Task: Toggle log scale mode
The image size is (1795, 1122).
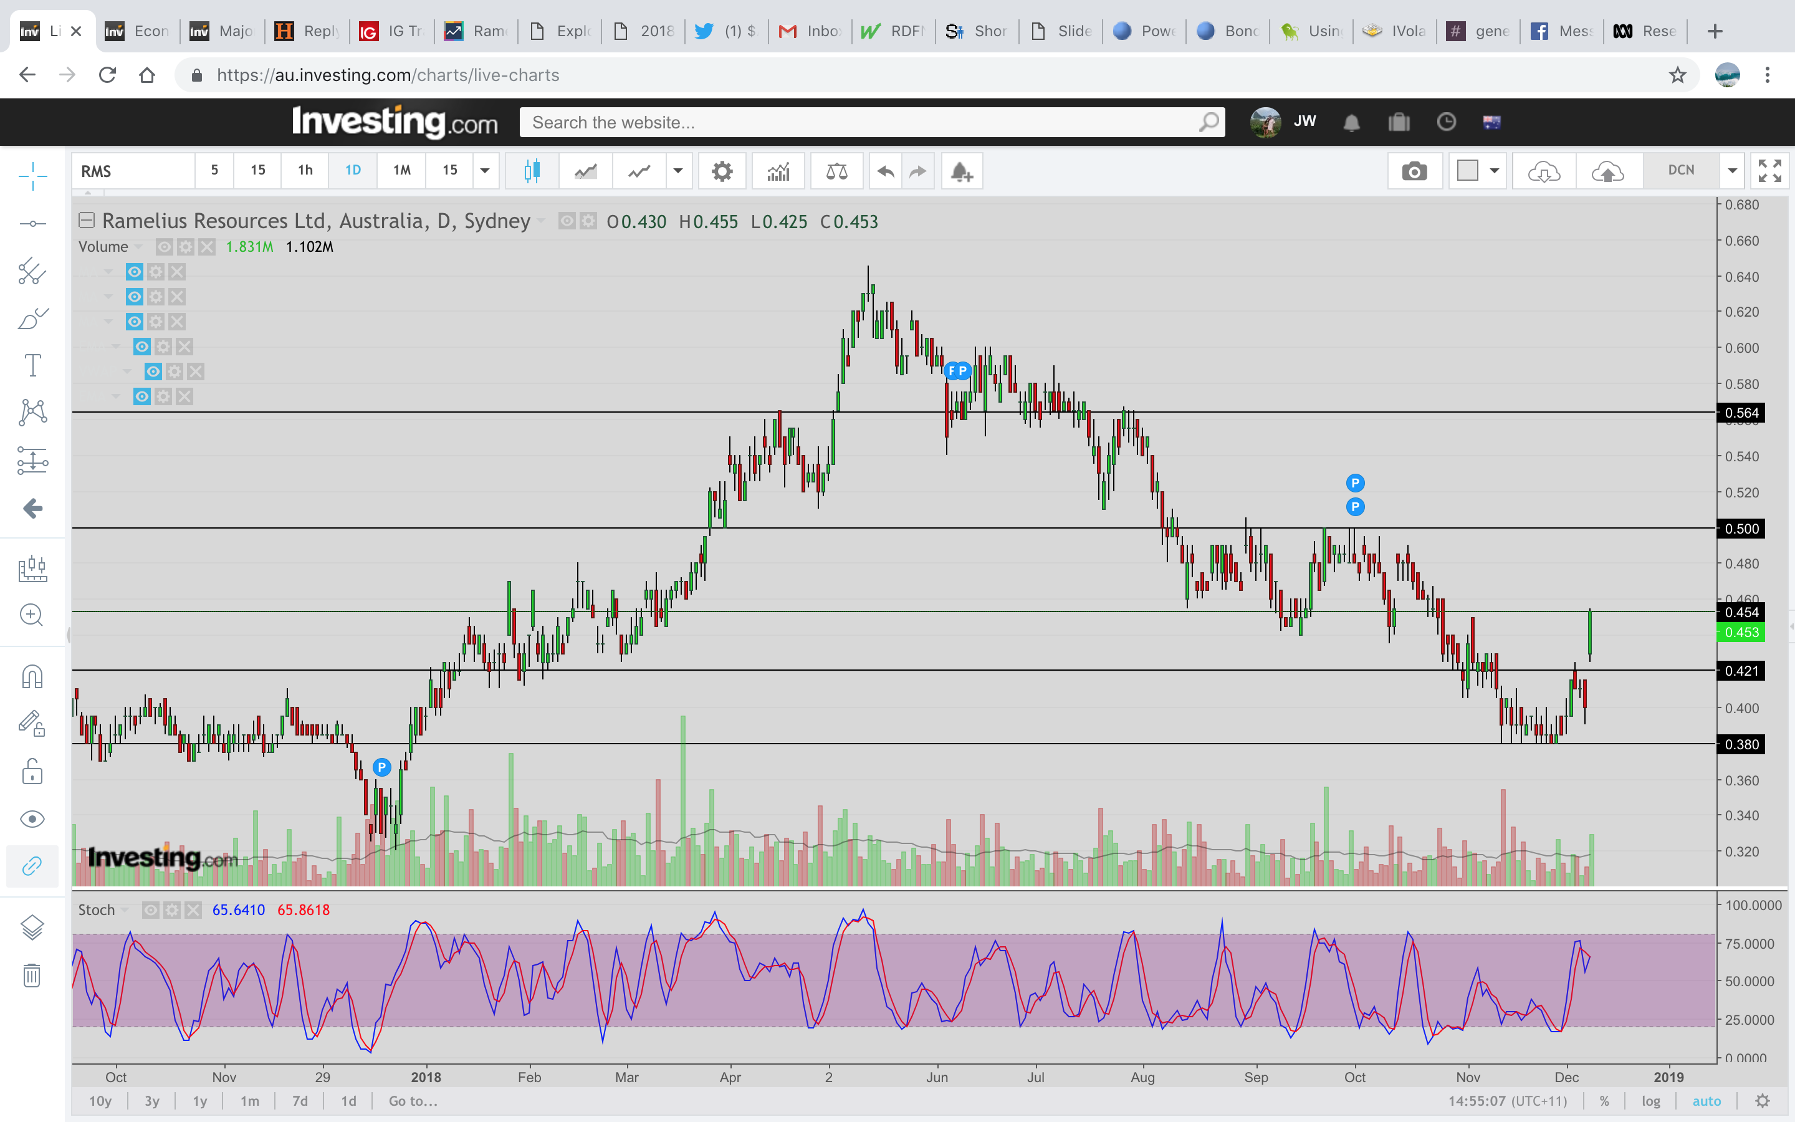Action: point(1651,1101)
